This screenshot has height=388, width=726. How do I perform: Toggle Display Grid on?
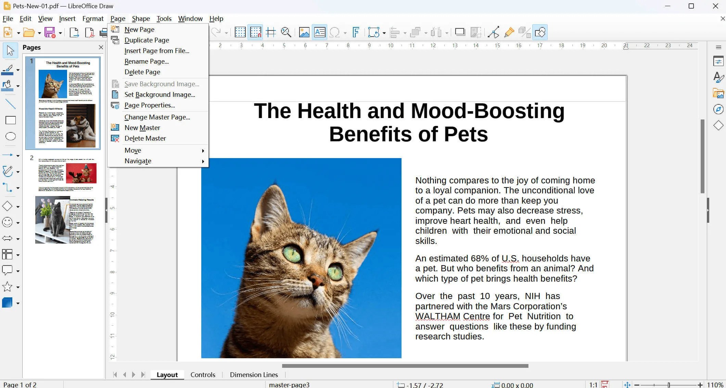(240, 32)
